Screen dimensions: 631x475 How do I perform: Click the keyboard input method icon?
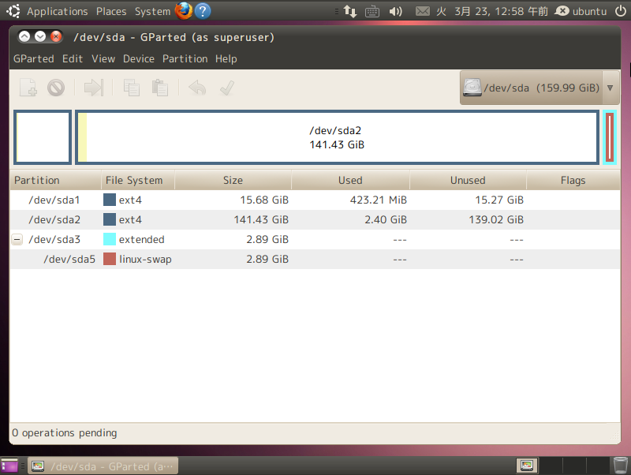click(372, 11)
